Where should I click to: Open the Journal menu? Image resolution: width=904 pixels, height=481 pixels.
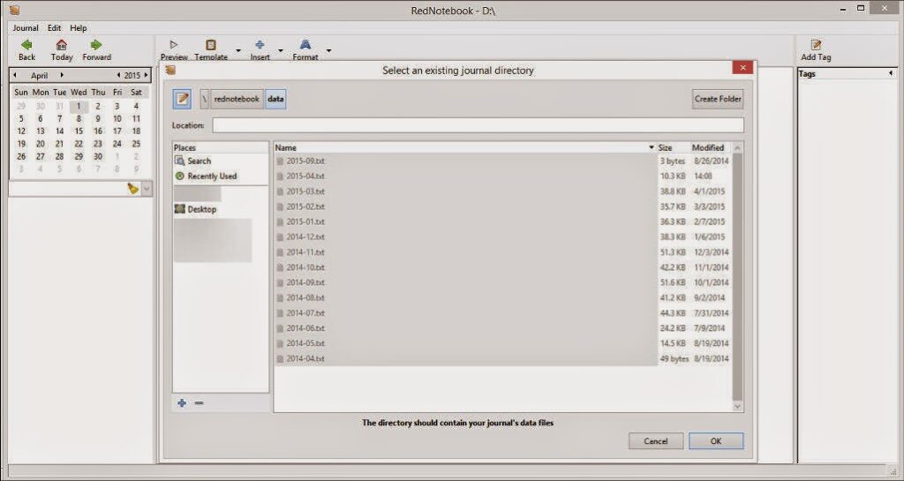[26, 27]
